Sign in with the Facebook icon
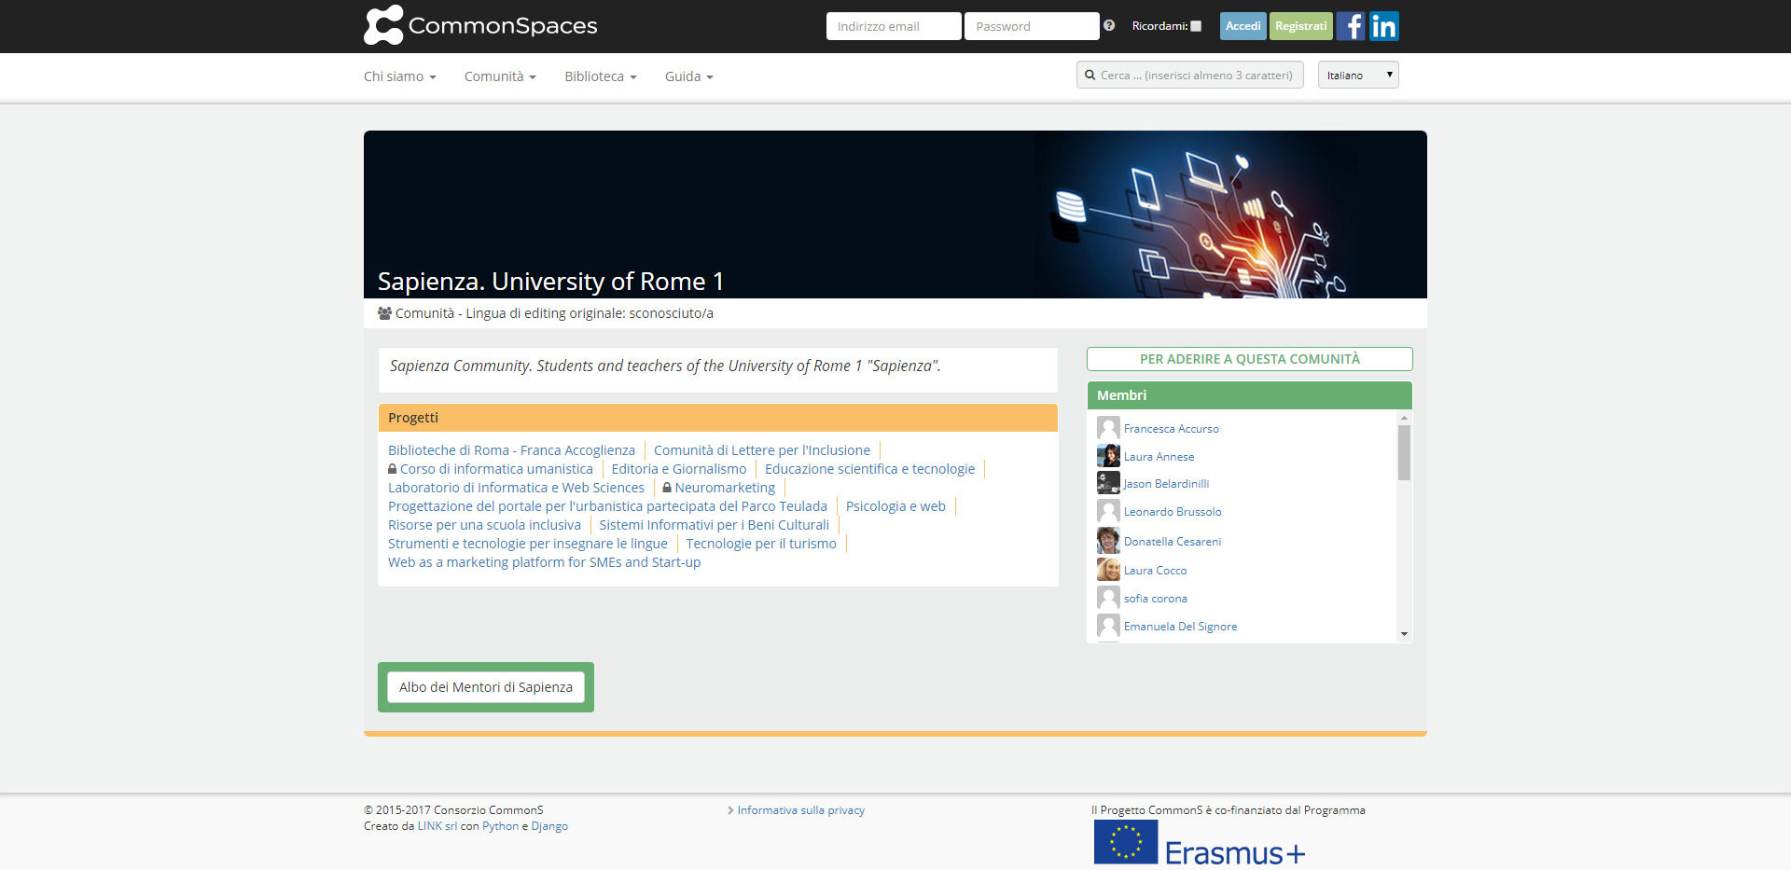1791x870 pixels. pyautogui.click(x=1351, y=26)
